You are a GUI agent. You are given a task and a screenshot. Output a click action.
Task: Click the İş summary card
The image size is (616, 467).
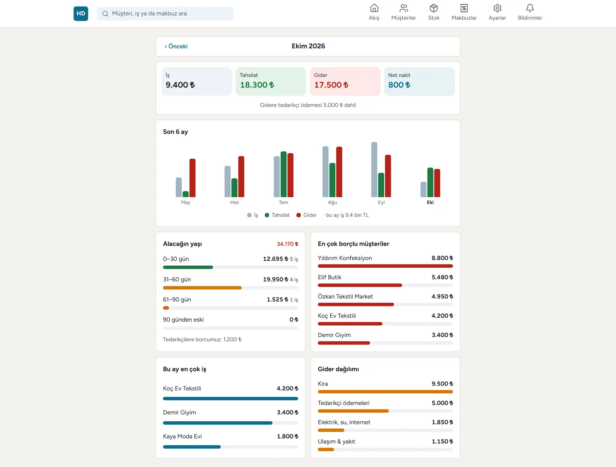[196, 81]
